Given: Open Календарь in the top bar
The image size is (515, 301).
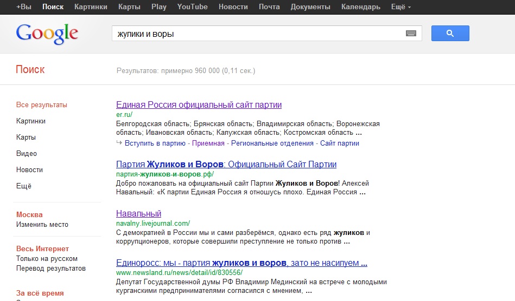Looking at the screenshot, I should coord(361,7).
